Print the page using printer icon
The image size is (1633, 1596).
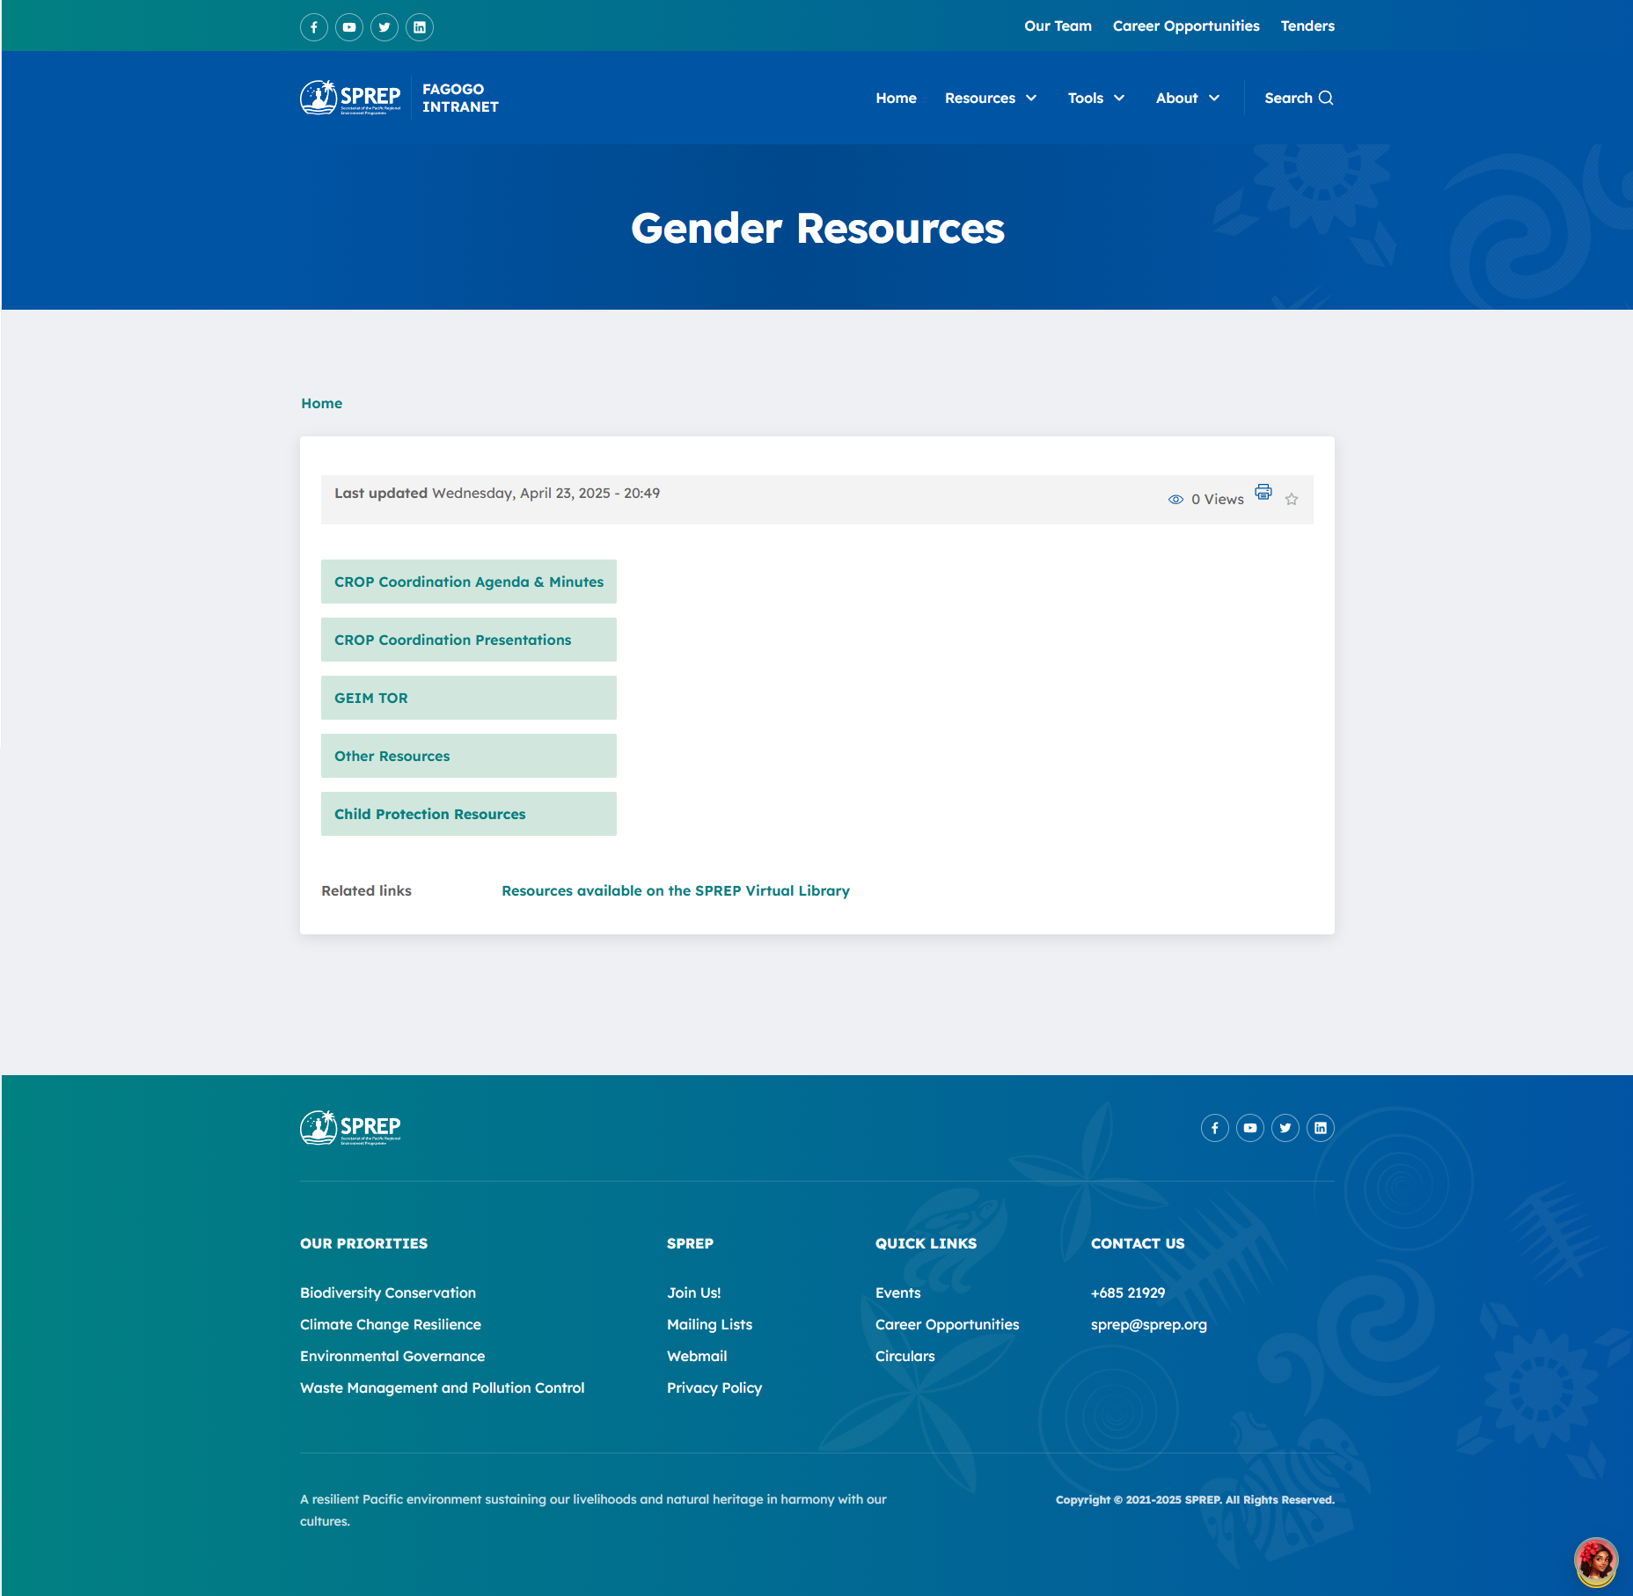pos(1263,493)
